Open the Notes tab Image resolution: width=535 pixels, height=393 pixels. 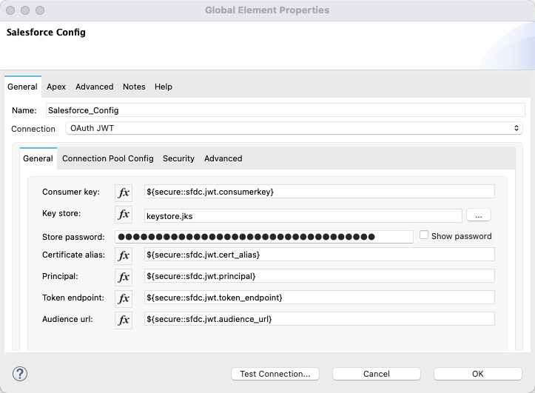click(x=134, y=87)
